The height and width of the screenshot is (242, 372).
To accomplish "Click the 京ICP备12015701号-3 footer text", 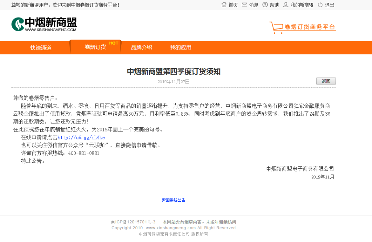I will 133,222.
